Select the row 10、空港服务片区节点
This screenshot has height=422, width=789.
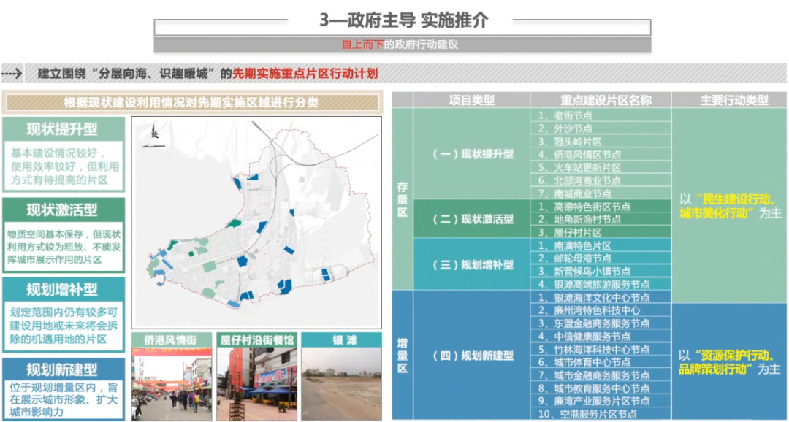tap(601, 414)
